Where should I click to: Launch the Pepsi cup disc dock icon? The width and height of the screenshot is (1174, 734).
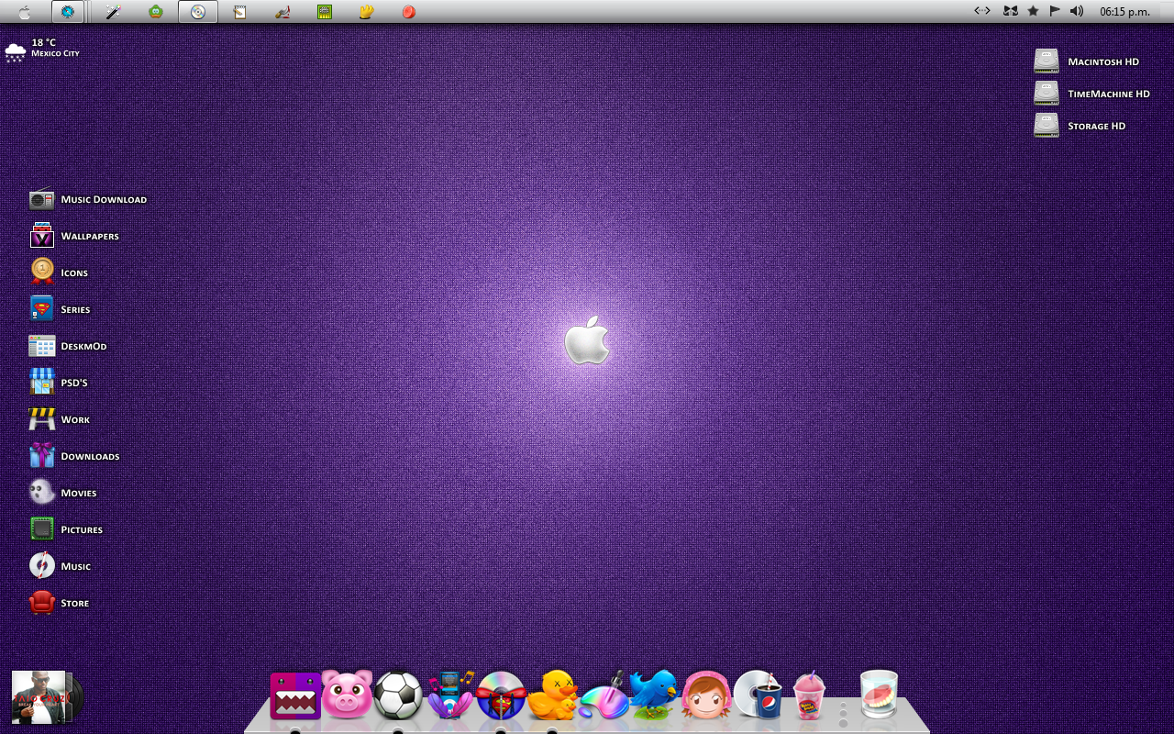tap(758, 695)
